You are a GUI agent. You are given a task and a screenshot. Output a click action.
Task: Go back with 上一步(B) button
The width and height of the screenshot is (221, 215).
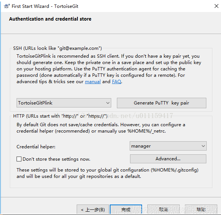pyautogui.click(x=93, y=209)
